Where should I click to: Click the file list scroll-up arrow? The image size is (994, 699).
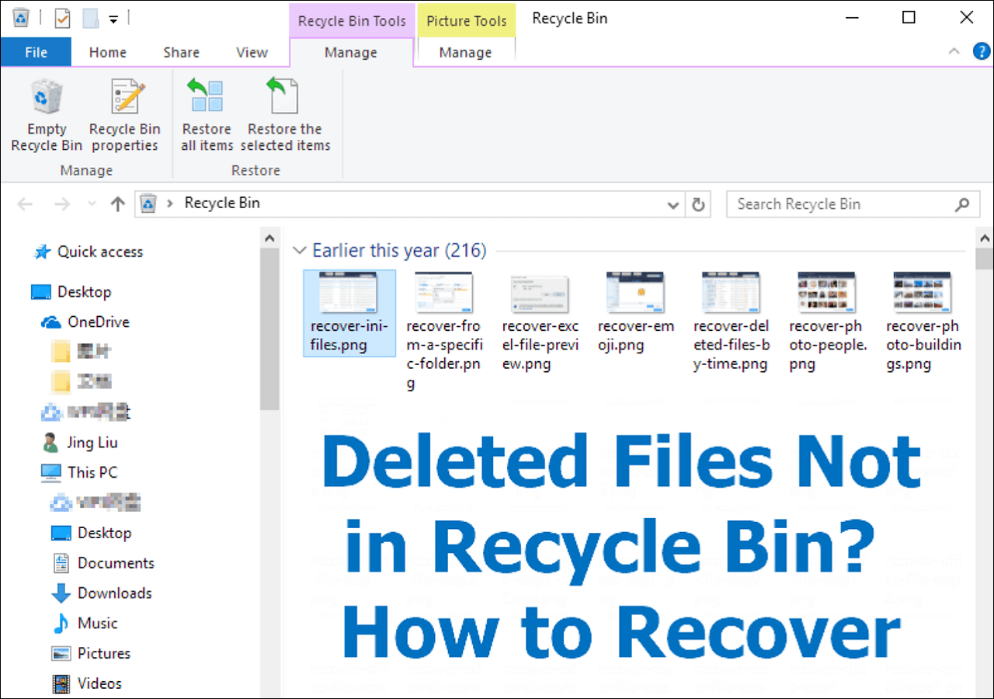985,238
